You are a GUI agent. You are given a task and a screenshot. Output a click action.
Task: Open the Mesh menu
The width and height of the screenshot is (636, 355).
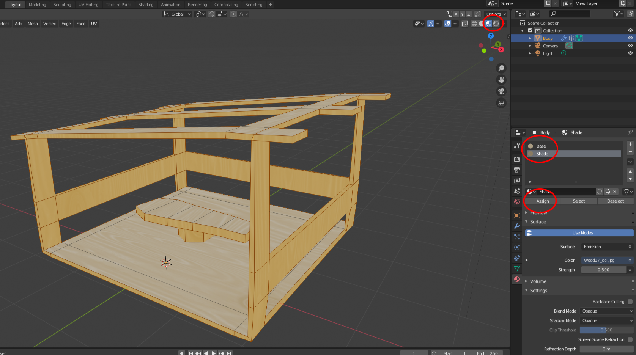[x=33, y=24]
